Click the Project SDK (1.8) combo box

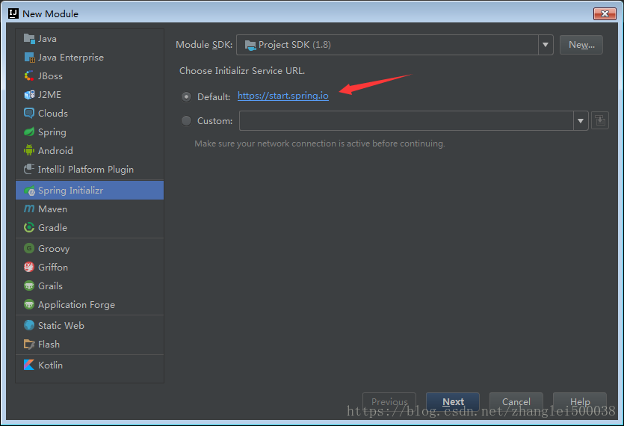click(x=395, y=45)
